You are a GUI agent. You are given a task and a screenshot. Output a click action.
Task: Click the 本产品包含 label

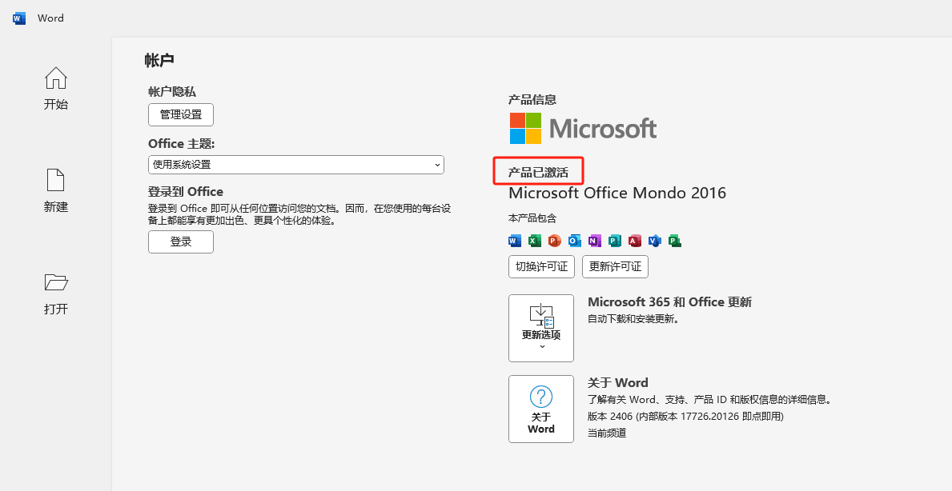(x=532, y=218)
